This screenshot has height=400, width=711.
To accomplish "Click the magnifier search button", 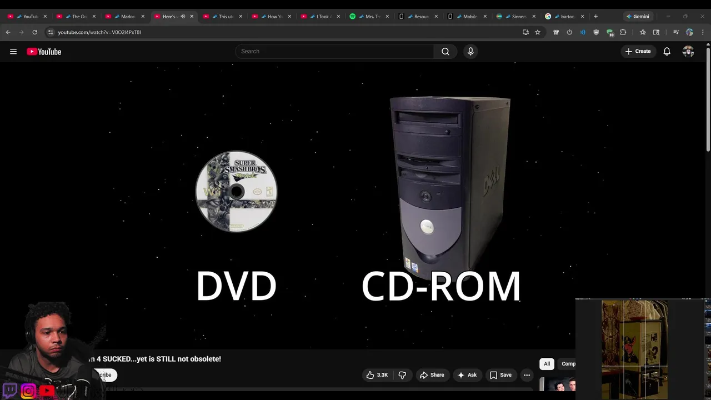I will [x=445, y=52].
